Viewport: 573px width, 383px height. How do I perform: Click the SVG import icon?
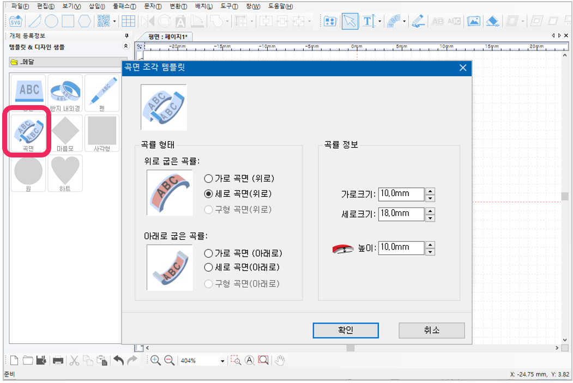point(16,21)
